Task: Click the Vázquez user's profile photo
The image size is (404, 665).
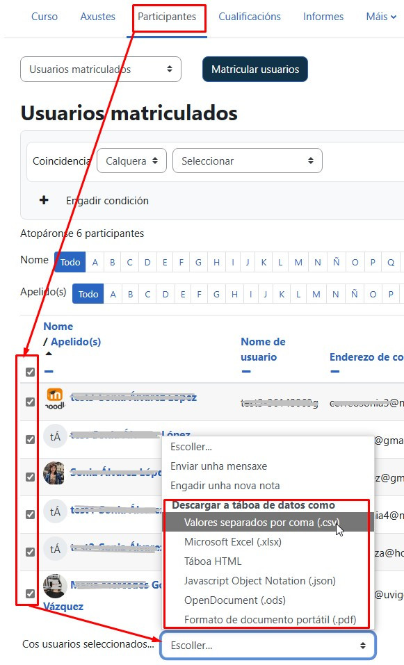Action: pos(55,586)
